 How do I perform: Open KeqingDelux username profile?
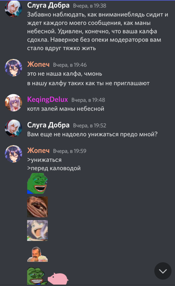click(x=47, y=100)
